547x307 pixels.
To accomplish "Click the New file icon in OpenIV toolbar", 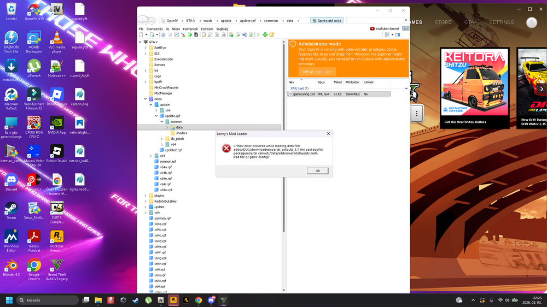I will (x=141, y=35).
